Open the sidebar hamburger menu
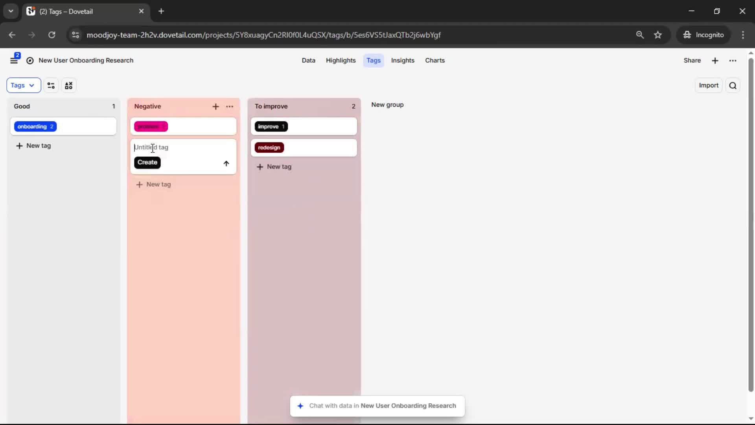755x425 pixels. 14,61
